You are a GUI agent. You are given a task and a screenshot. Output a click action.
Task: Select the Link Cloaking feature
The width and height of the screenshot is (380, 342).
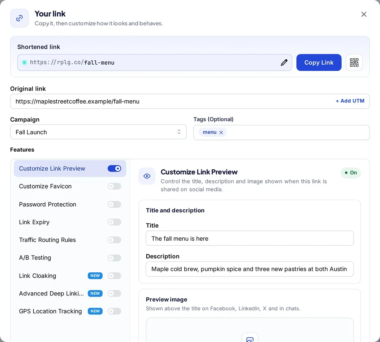70,275
